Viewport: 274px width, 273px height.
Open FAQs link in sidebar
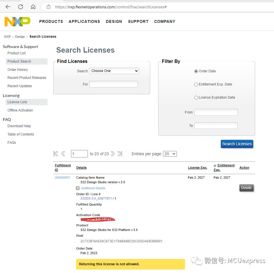(x=11, y=143)
